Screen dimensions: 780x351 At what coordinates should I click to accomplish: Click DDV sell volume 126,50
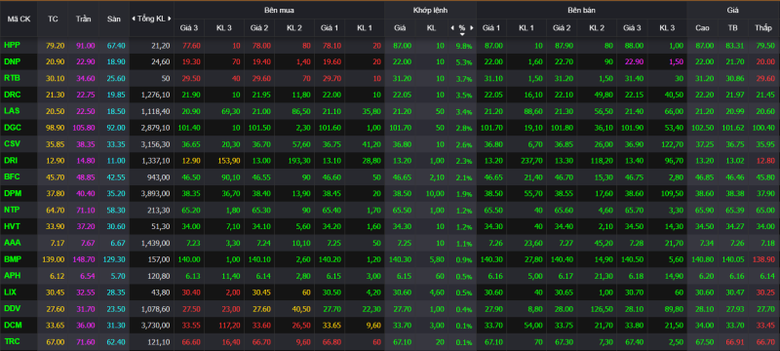[603, 309]
